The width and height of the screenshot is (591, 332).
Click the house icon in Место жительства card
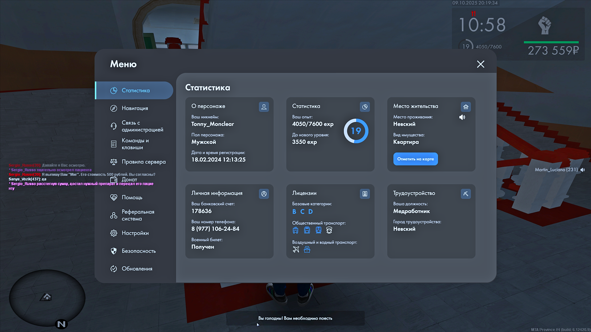click(466, 107)
